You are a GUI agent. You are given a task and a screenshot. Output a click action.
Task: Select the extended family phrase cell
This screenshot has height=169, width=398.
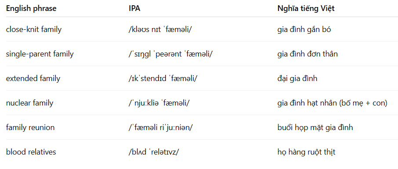(x=33, y=79)
